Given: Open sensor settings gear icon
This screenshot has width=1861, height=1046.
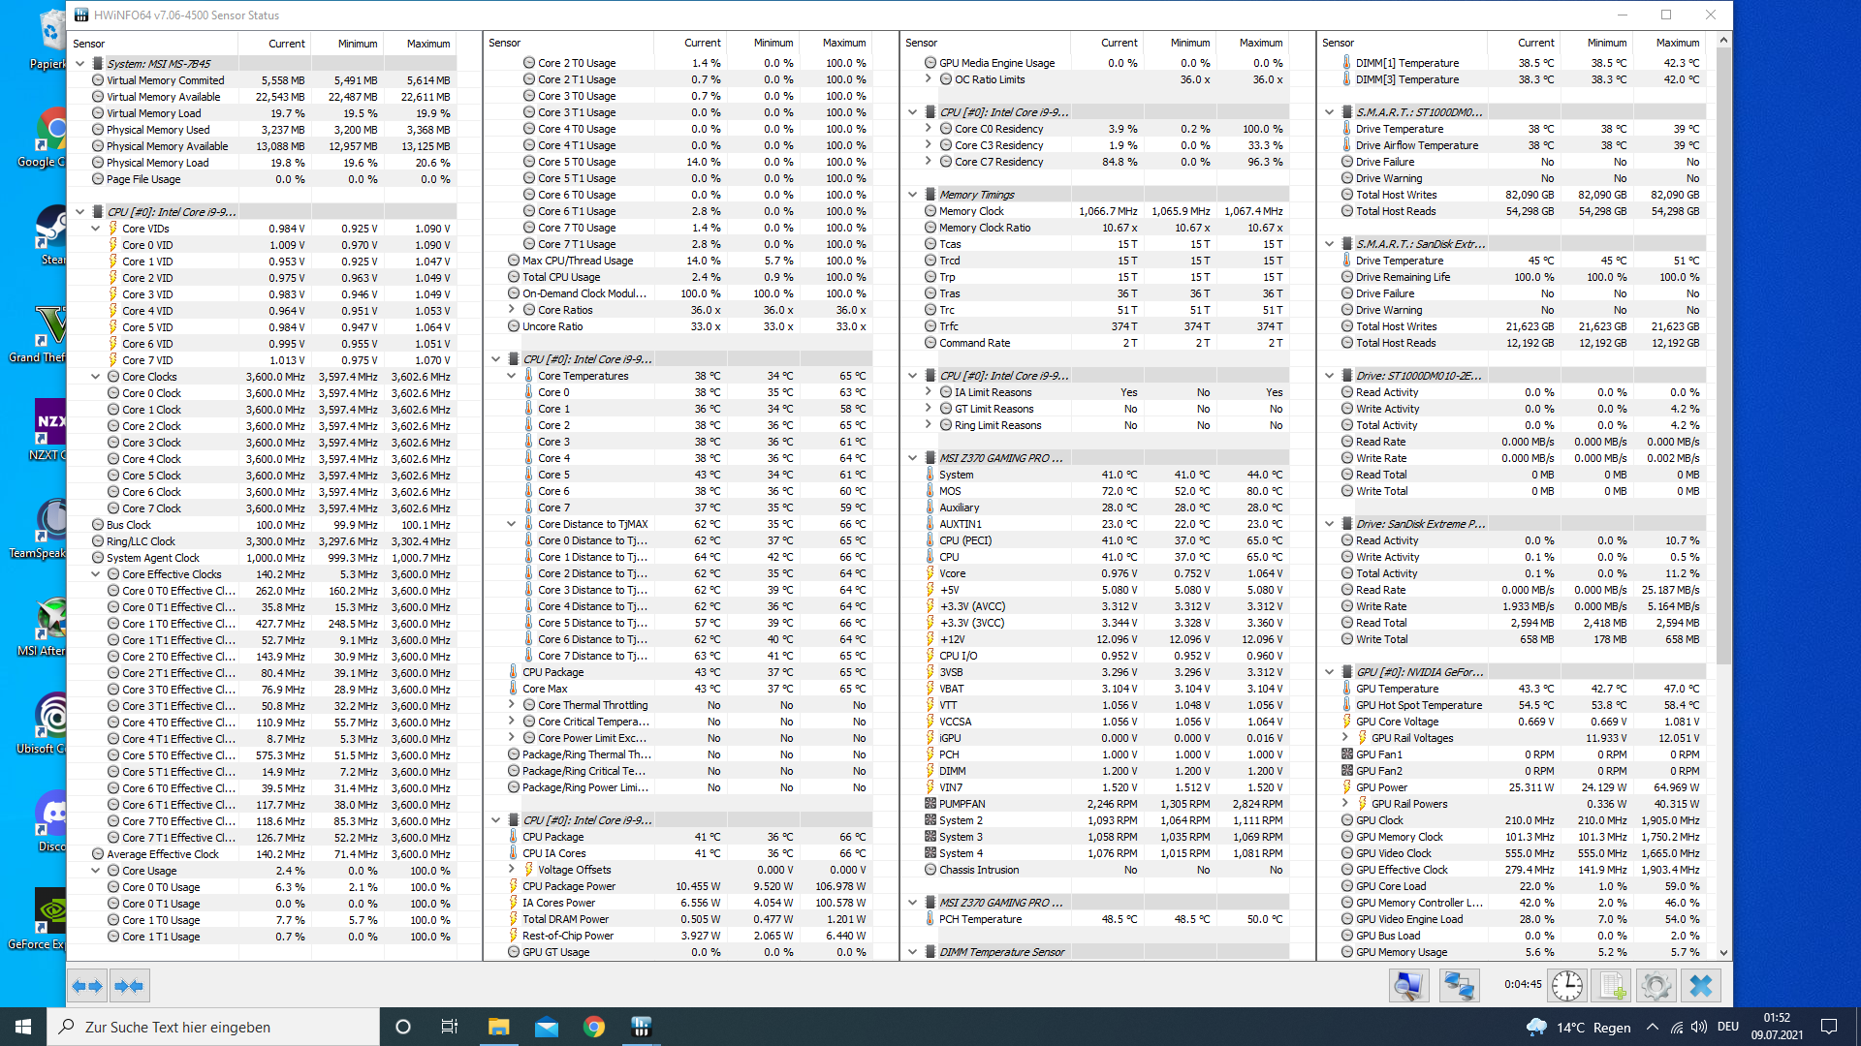Looking at the screenshot, I should tap(1656, 986).
